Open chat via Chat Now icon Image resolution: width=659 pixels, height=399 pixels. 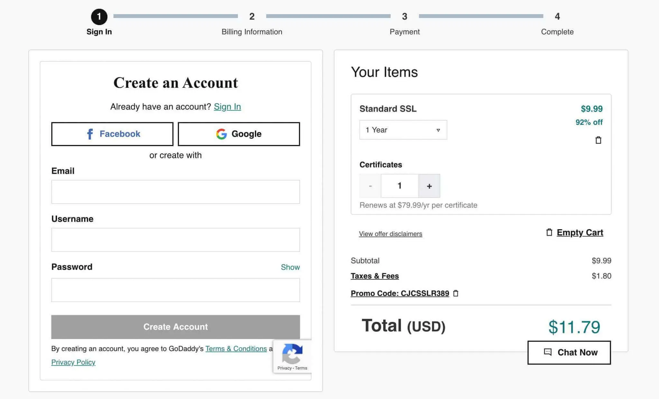point(547,352)
